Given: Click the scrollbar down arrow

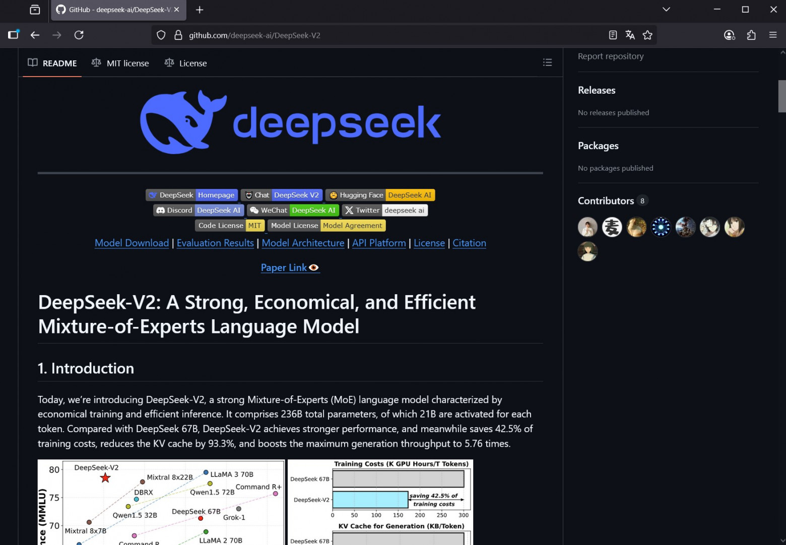Looking at the screenshot, I should (x=782, y=541).
